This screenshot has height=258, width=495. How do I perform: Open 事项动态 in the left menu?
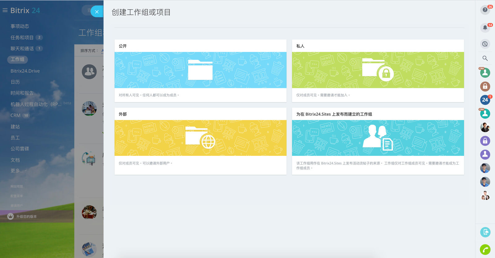20,26
